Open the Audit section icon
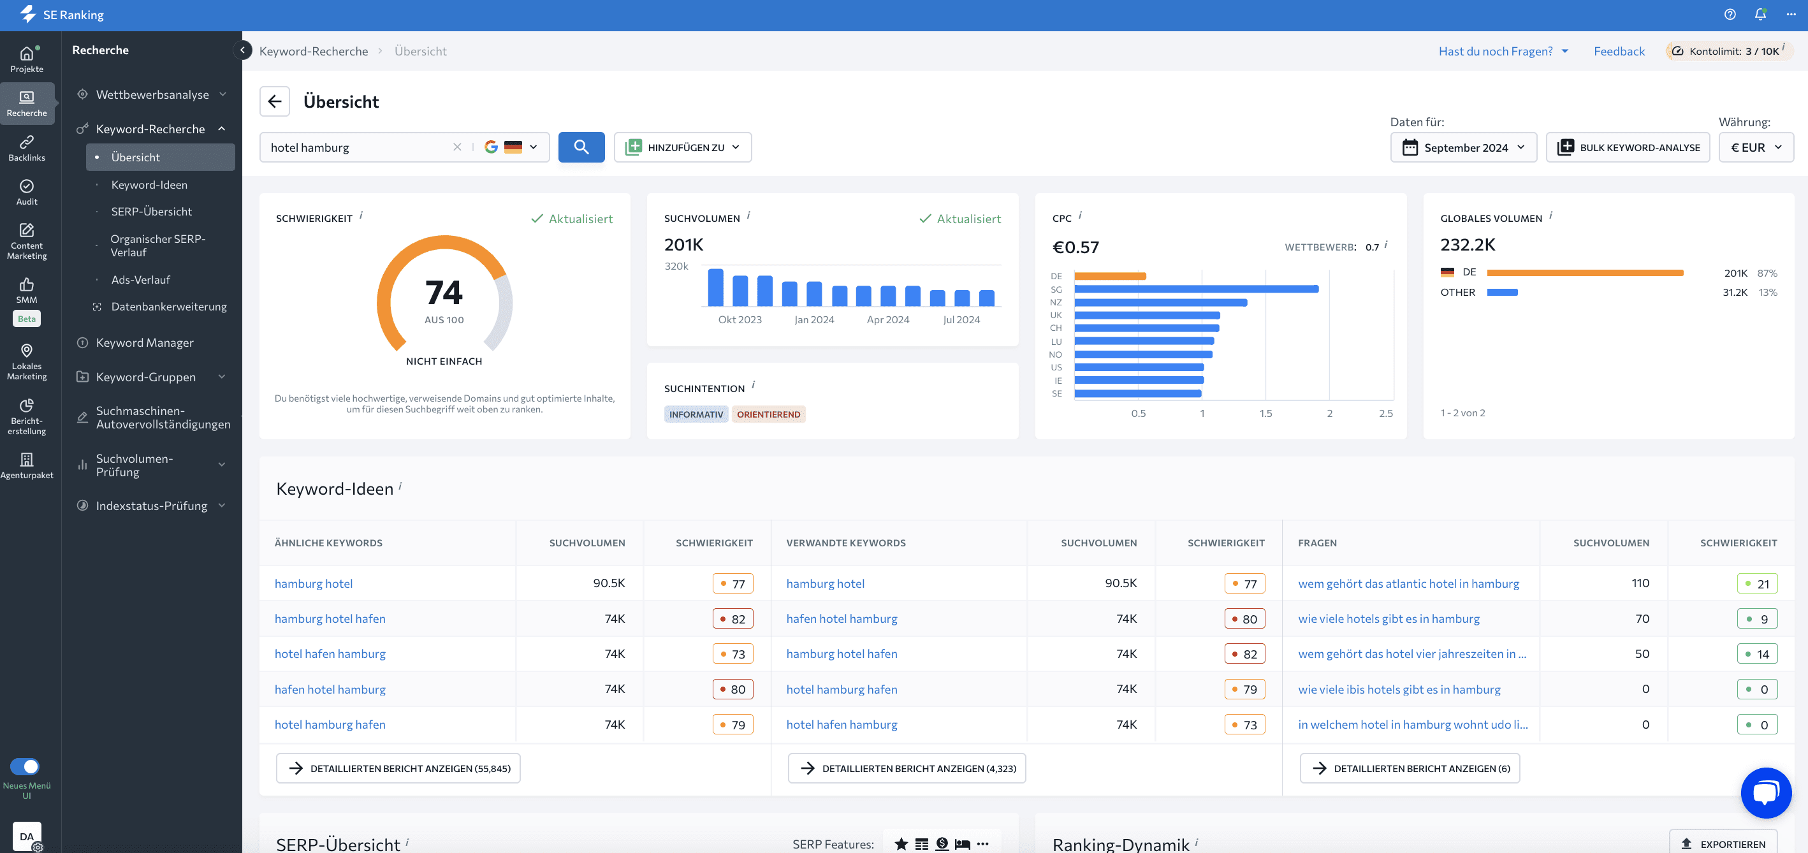Viewport: 1808px width, 853px height. click(27, 192)
